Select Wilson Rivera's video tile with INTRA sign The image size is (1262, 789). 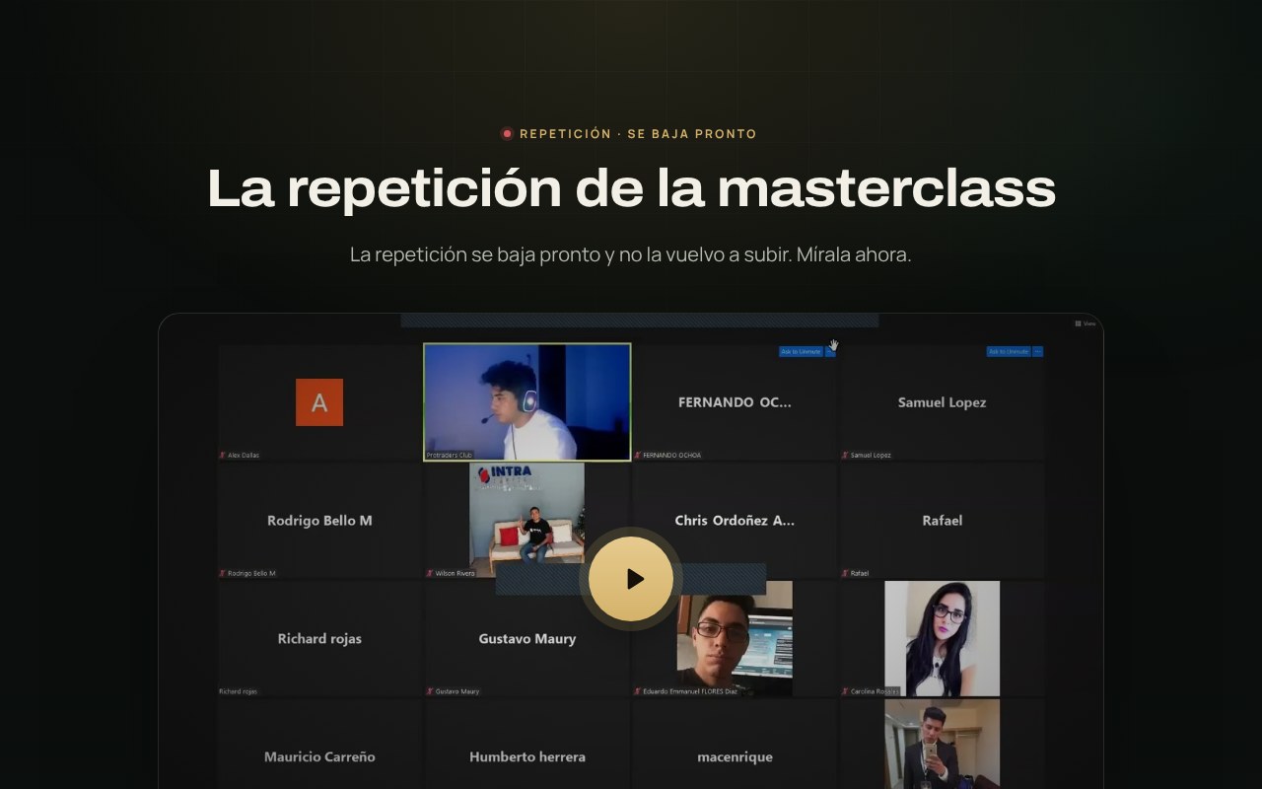point(526,520)
